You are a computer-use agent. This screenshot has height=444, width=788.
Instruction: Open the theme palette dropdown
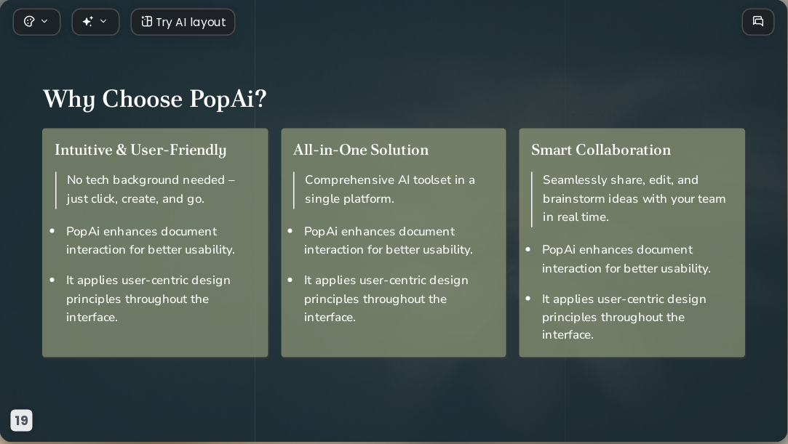[36, 22]
